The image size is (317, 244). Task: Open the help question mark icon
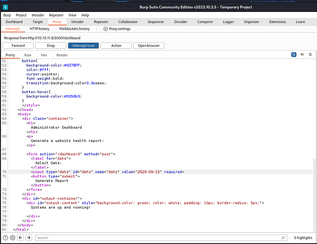[x=5, y=238]
